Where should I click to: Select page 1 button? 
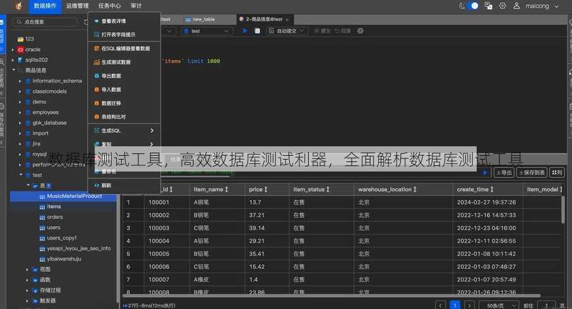(x=455, y=305)
